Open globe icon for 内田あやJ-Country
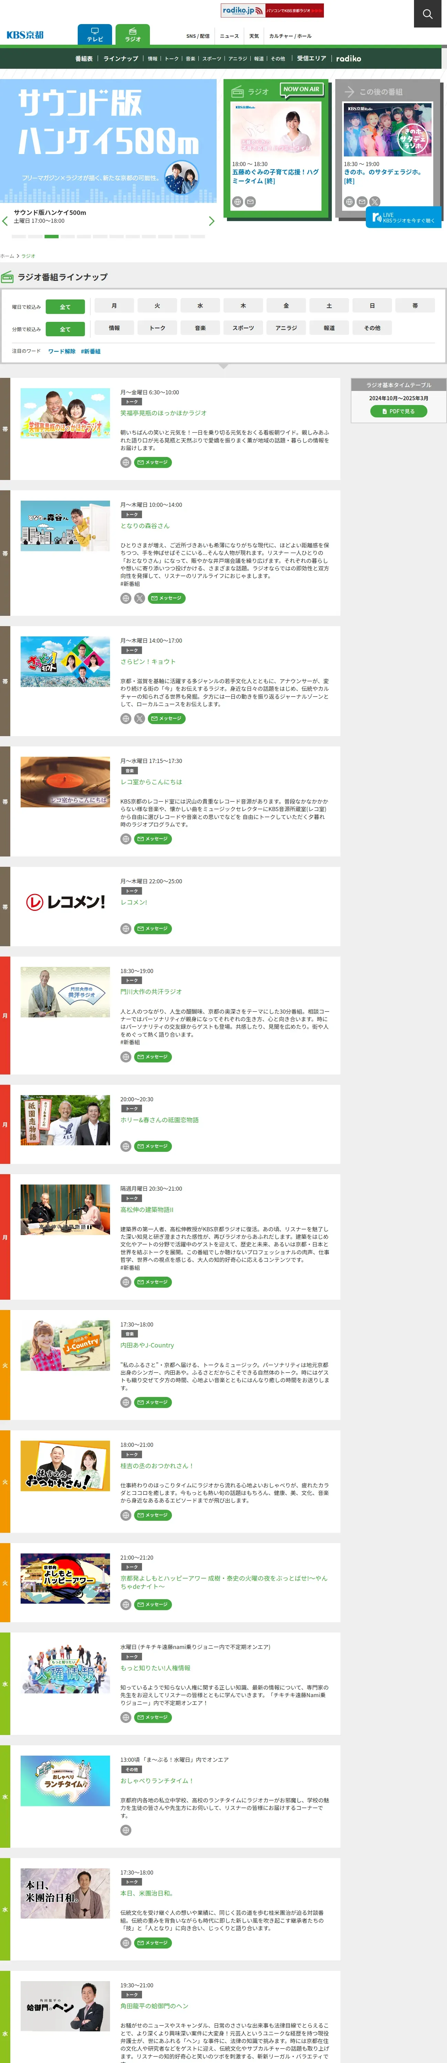The height and width of the screenshot is (2063, 447). click(x=126, y=1402)
